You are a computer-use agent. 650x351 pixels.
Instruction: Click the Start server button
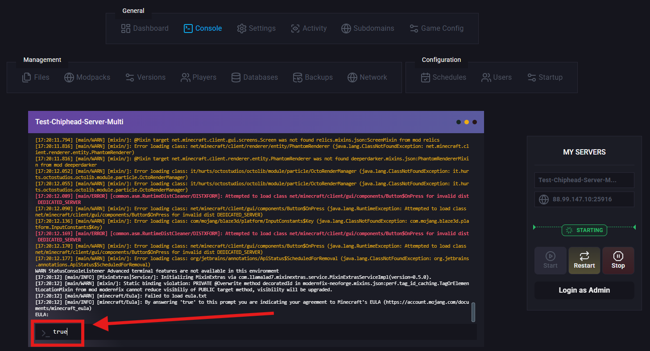[551, 261]
